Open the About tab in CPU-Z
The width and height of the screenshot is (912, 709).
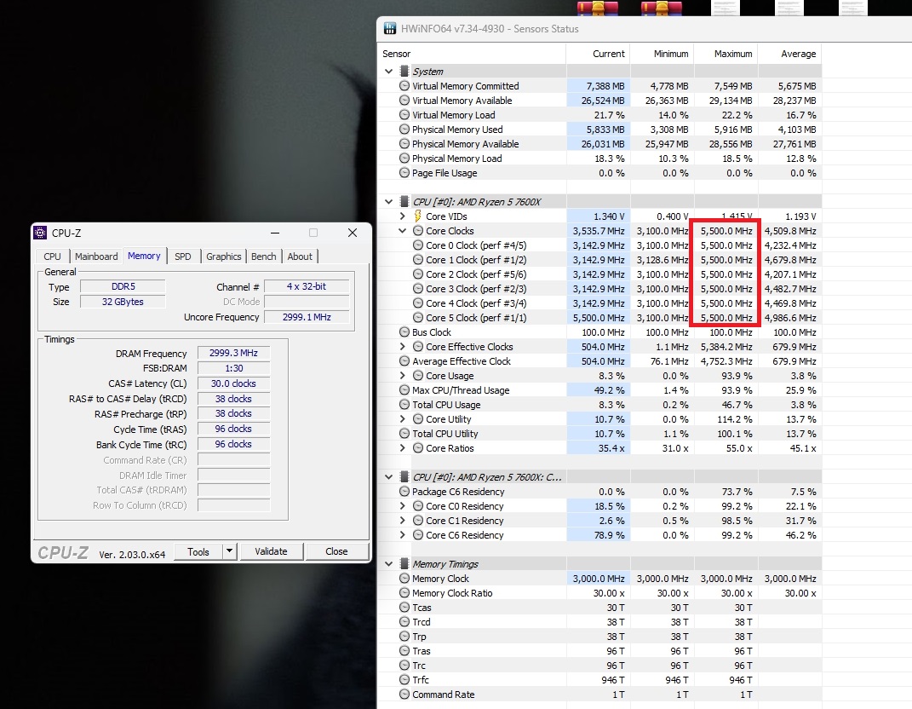[x=300, y=257]
